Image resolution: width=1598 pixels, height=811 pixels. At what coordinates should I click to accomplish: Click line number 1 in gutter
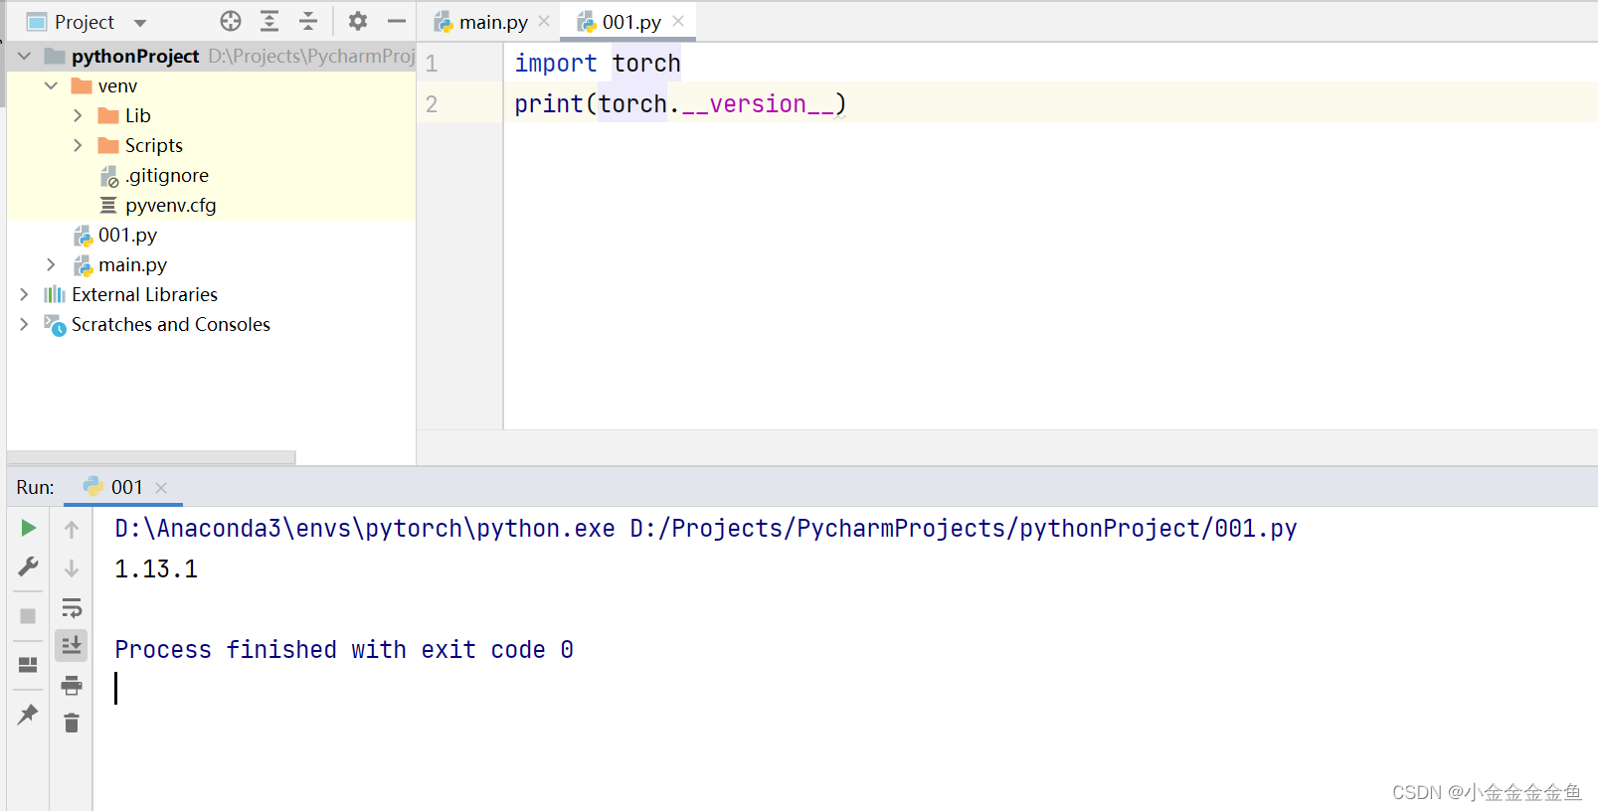click(432, 64)
